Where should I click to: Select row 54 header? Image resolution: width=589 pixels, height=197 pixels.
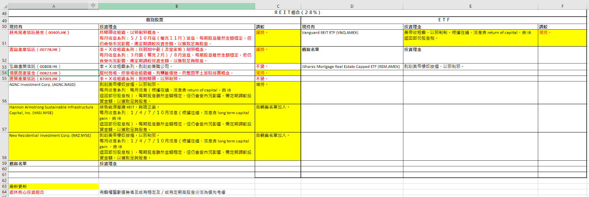[4, 73]
